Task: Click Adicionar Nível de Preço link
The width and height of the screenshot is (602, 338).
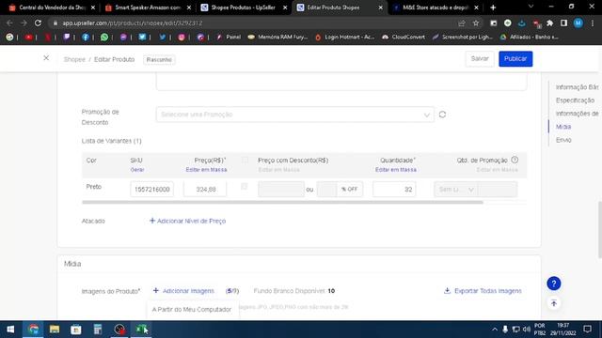Action: [x=187, y=222]
